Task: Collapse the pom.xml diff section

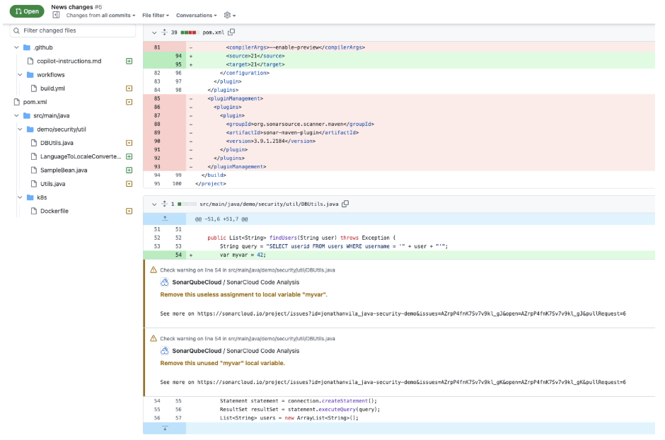Action: [154, 32]
